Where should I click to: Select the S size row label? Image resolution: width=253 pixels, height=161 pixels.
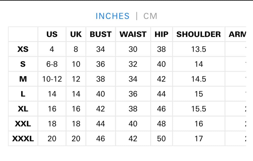point(23,64)
